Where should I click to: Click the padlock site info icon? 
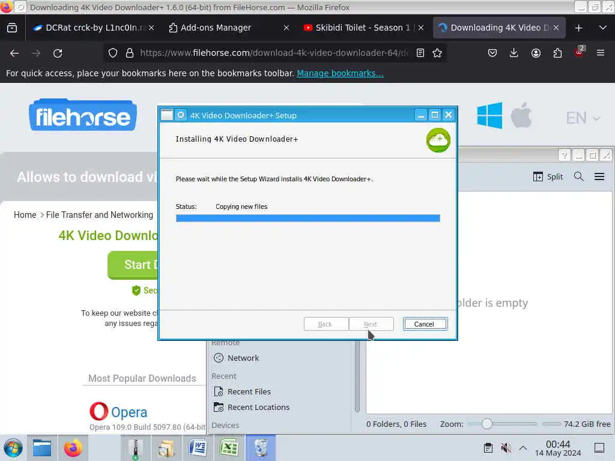(130, 53)
